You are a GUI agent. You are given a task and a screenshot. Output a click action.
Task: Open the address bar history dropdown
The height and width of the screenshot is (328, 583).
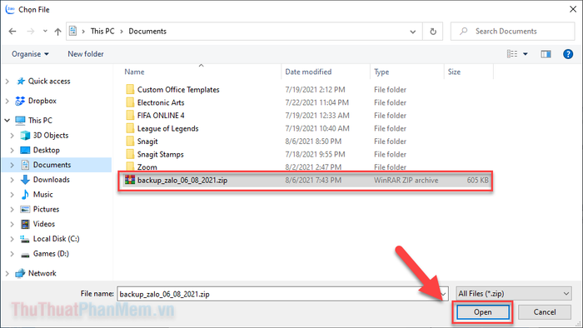413,32
